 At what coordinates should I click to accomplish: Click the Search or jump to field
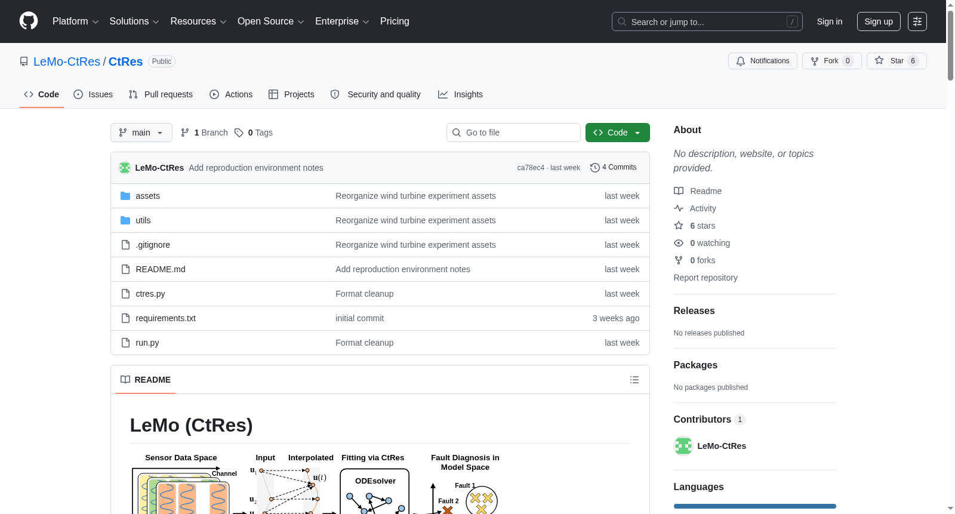coord(707,21)
